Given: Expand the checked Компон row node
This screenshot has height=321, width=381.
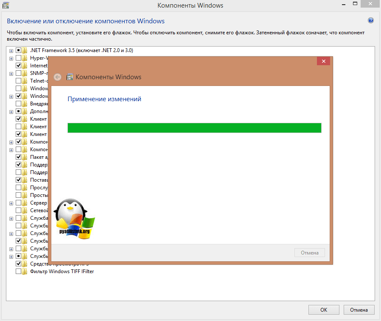Looking at the screenshot, I should click(x=11, y=142).
